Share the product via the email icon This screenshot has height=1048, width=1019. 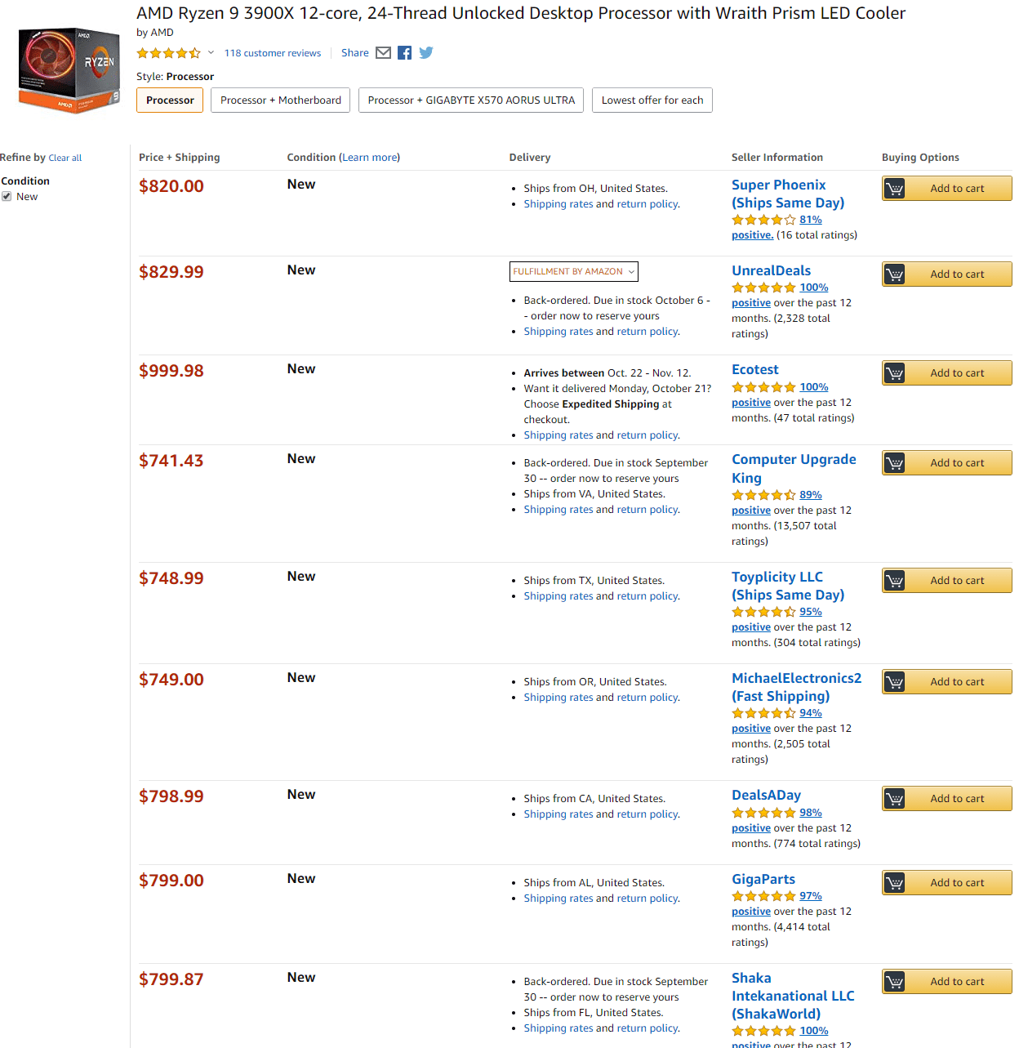click(382, 52)
